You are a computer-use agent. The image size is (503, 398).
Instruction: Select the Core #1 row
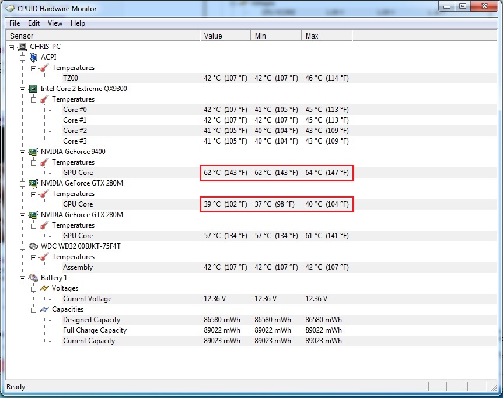(279, 120)
